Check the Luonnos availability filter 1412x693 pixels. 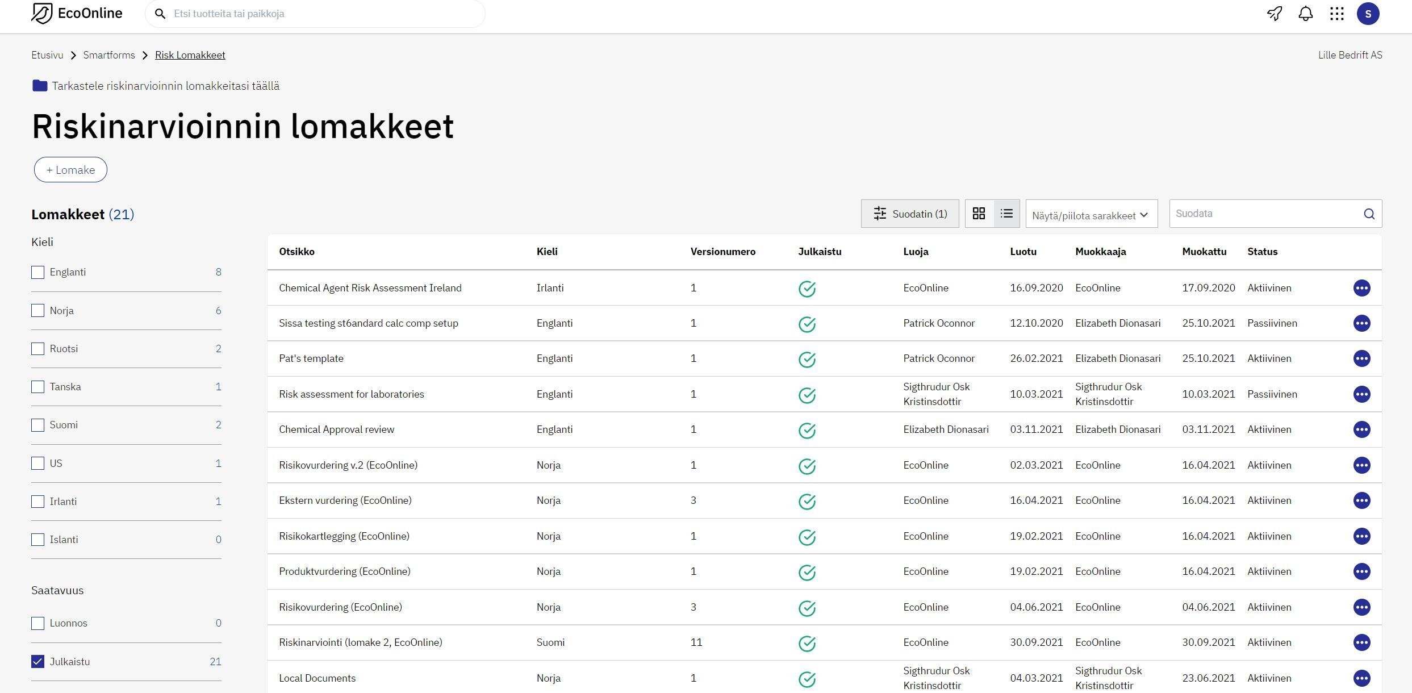click(x=37, y=623)
